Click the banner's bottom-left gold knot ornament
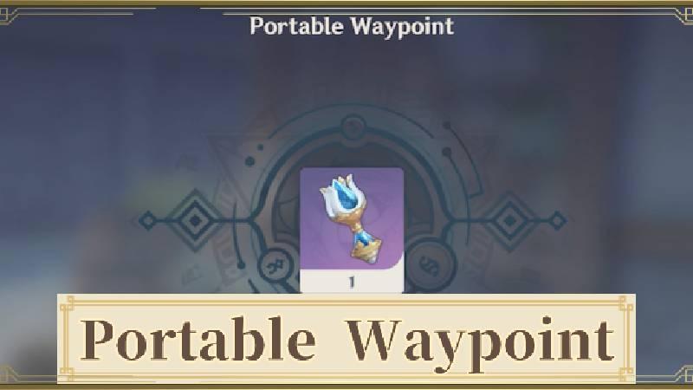This screenshot has width=693, height=390. coord(68,374)
